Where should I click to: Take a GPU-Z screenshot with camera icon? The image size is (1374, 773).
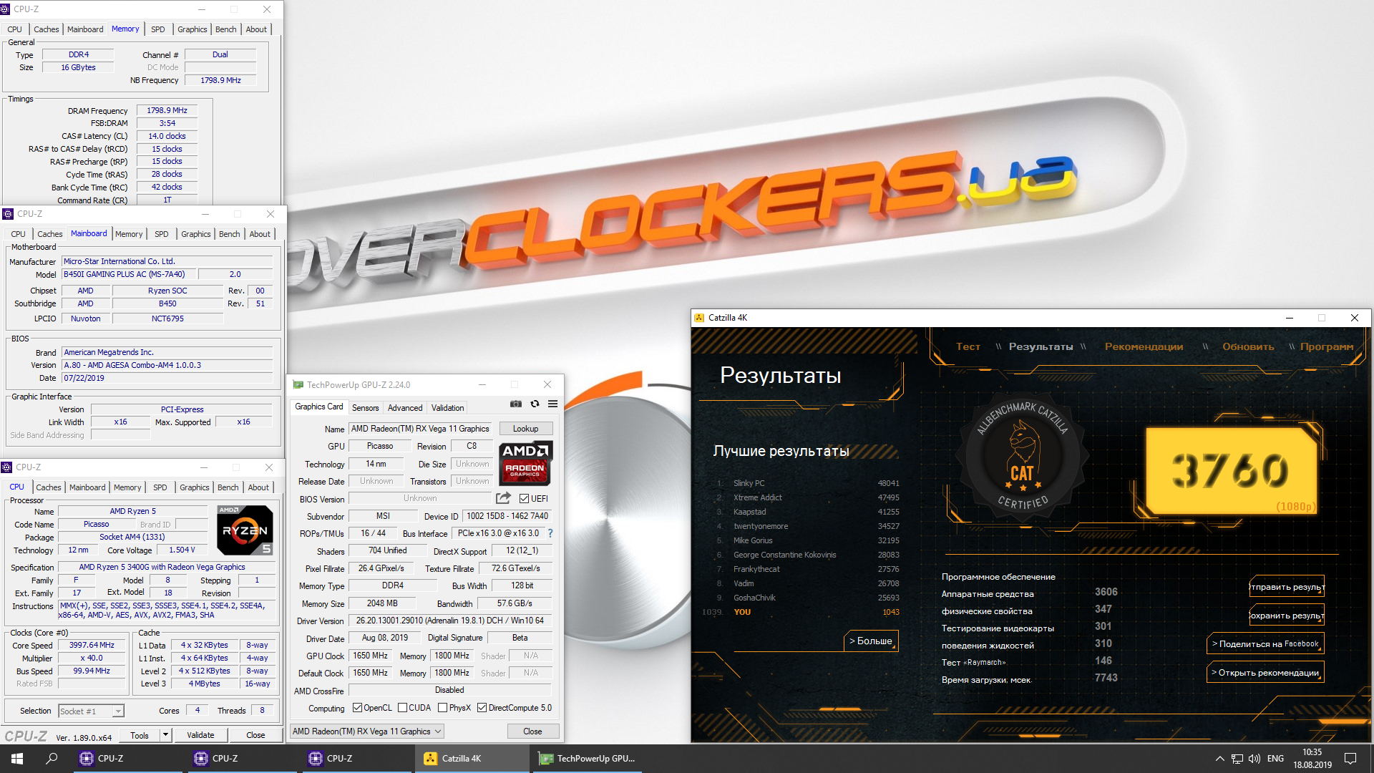[515, 404]
